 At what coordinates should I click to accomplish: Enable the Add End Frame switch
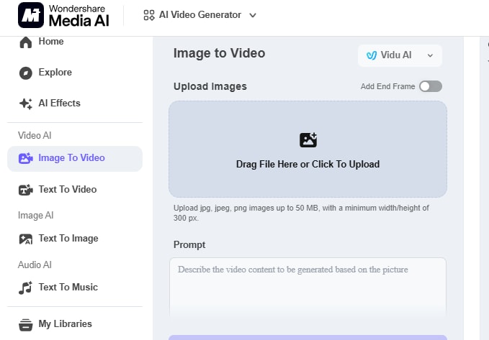point(431,86)
